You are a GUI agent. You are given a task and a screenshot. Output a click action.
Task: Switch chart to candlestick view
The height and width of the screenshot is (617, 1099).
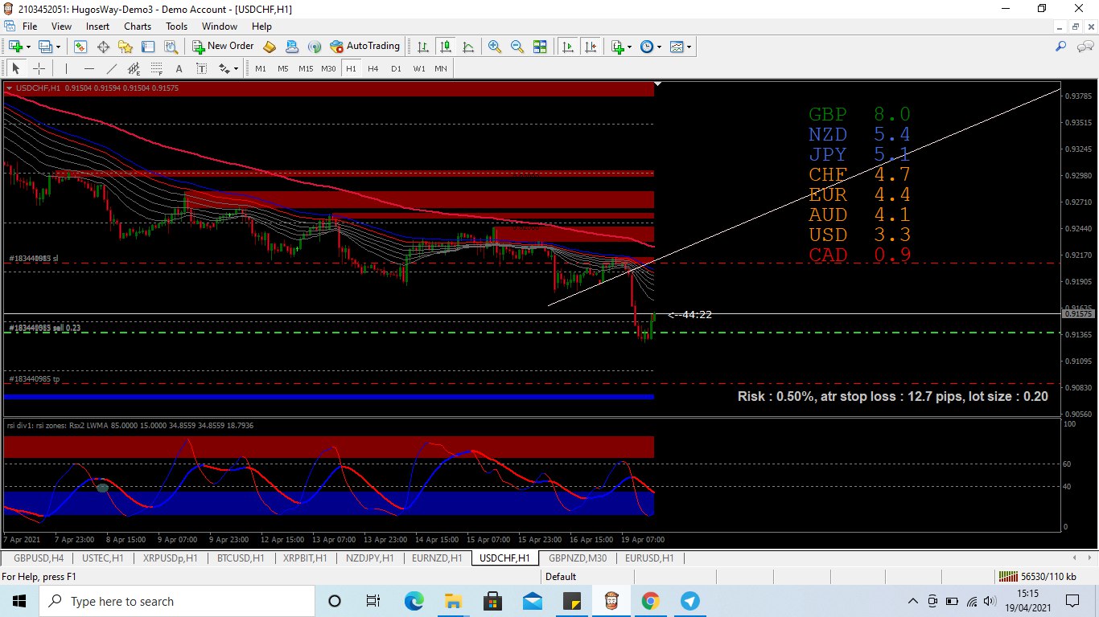(445, 47)
